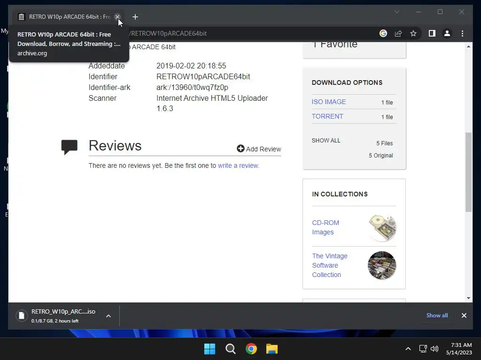Show hidden system tray icons

tap(408, 349)
